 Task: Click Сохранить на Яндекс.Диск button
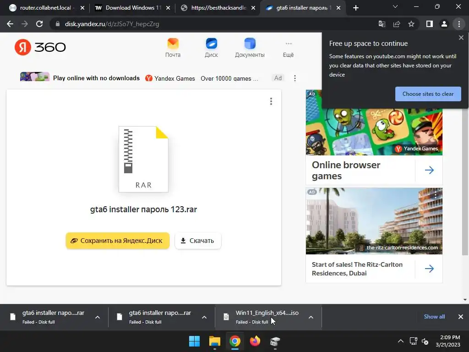click(x=118, y=241)
